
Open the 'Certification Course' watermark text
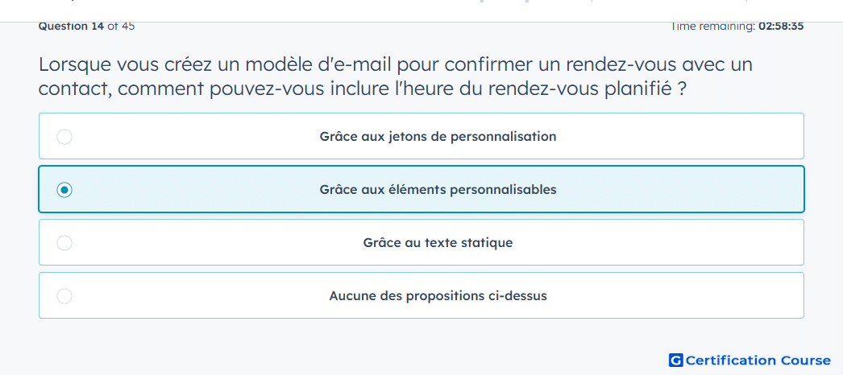(x=758, y=361)
